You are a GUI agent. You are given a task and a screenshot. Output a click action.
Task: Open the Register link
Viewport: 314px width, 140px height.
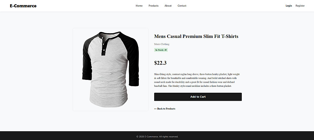(x=300, y=6)
